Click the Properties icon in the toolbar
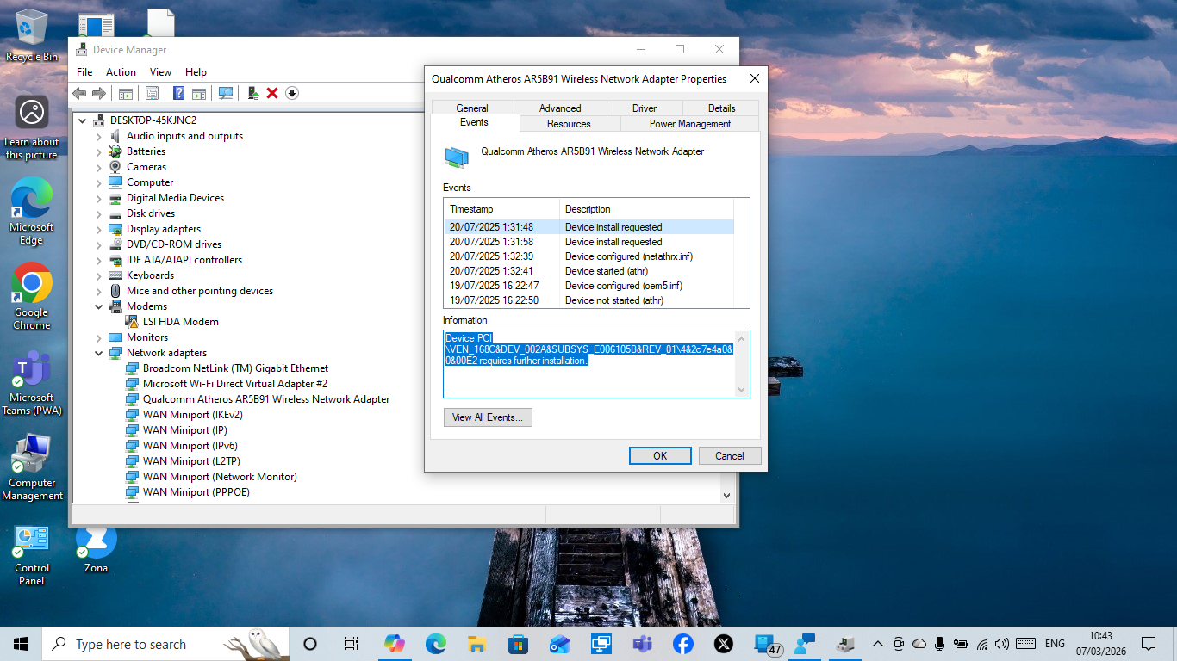Screen dimensions: 1177x661 [x=152, y=92]
